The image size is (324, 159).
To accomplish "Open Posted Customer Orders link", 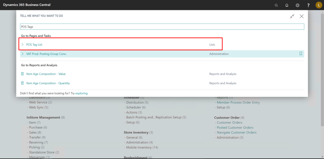I will tap(235, 127).
